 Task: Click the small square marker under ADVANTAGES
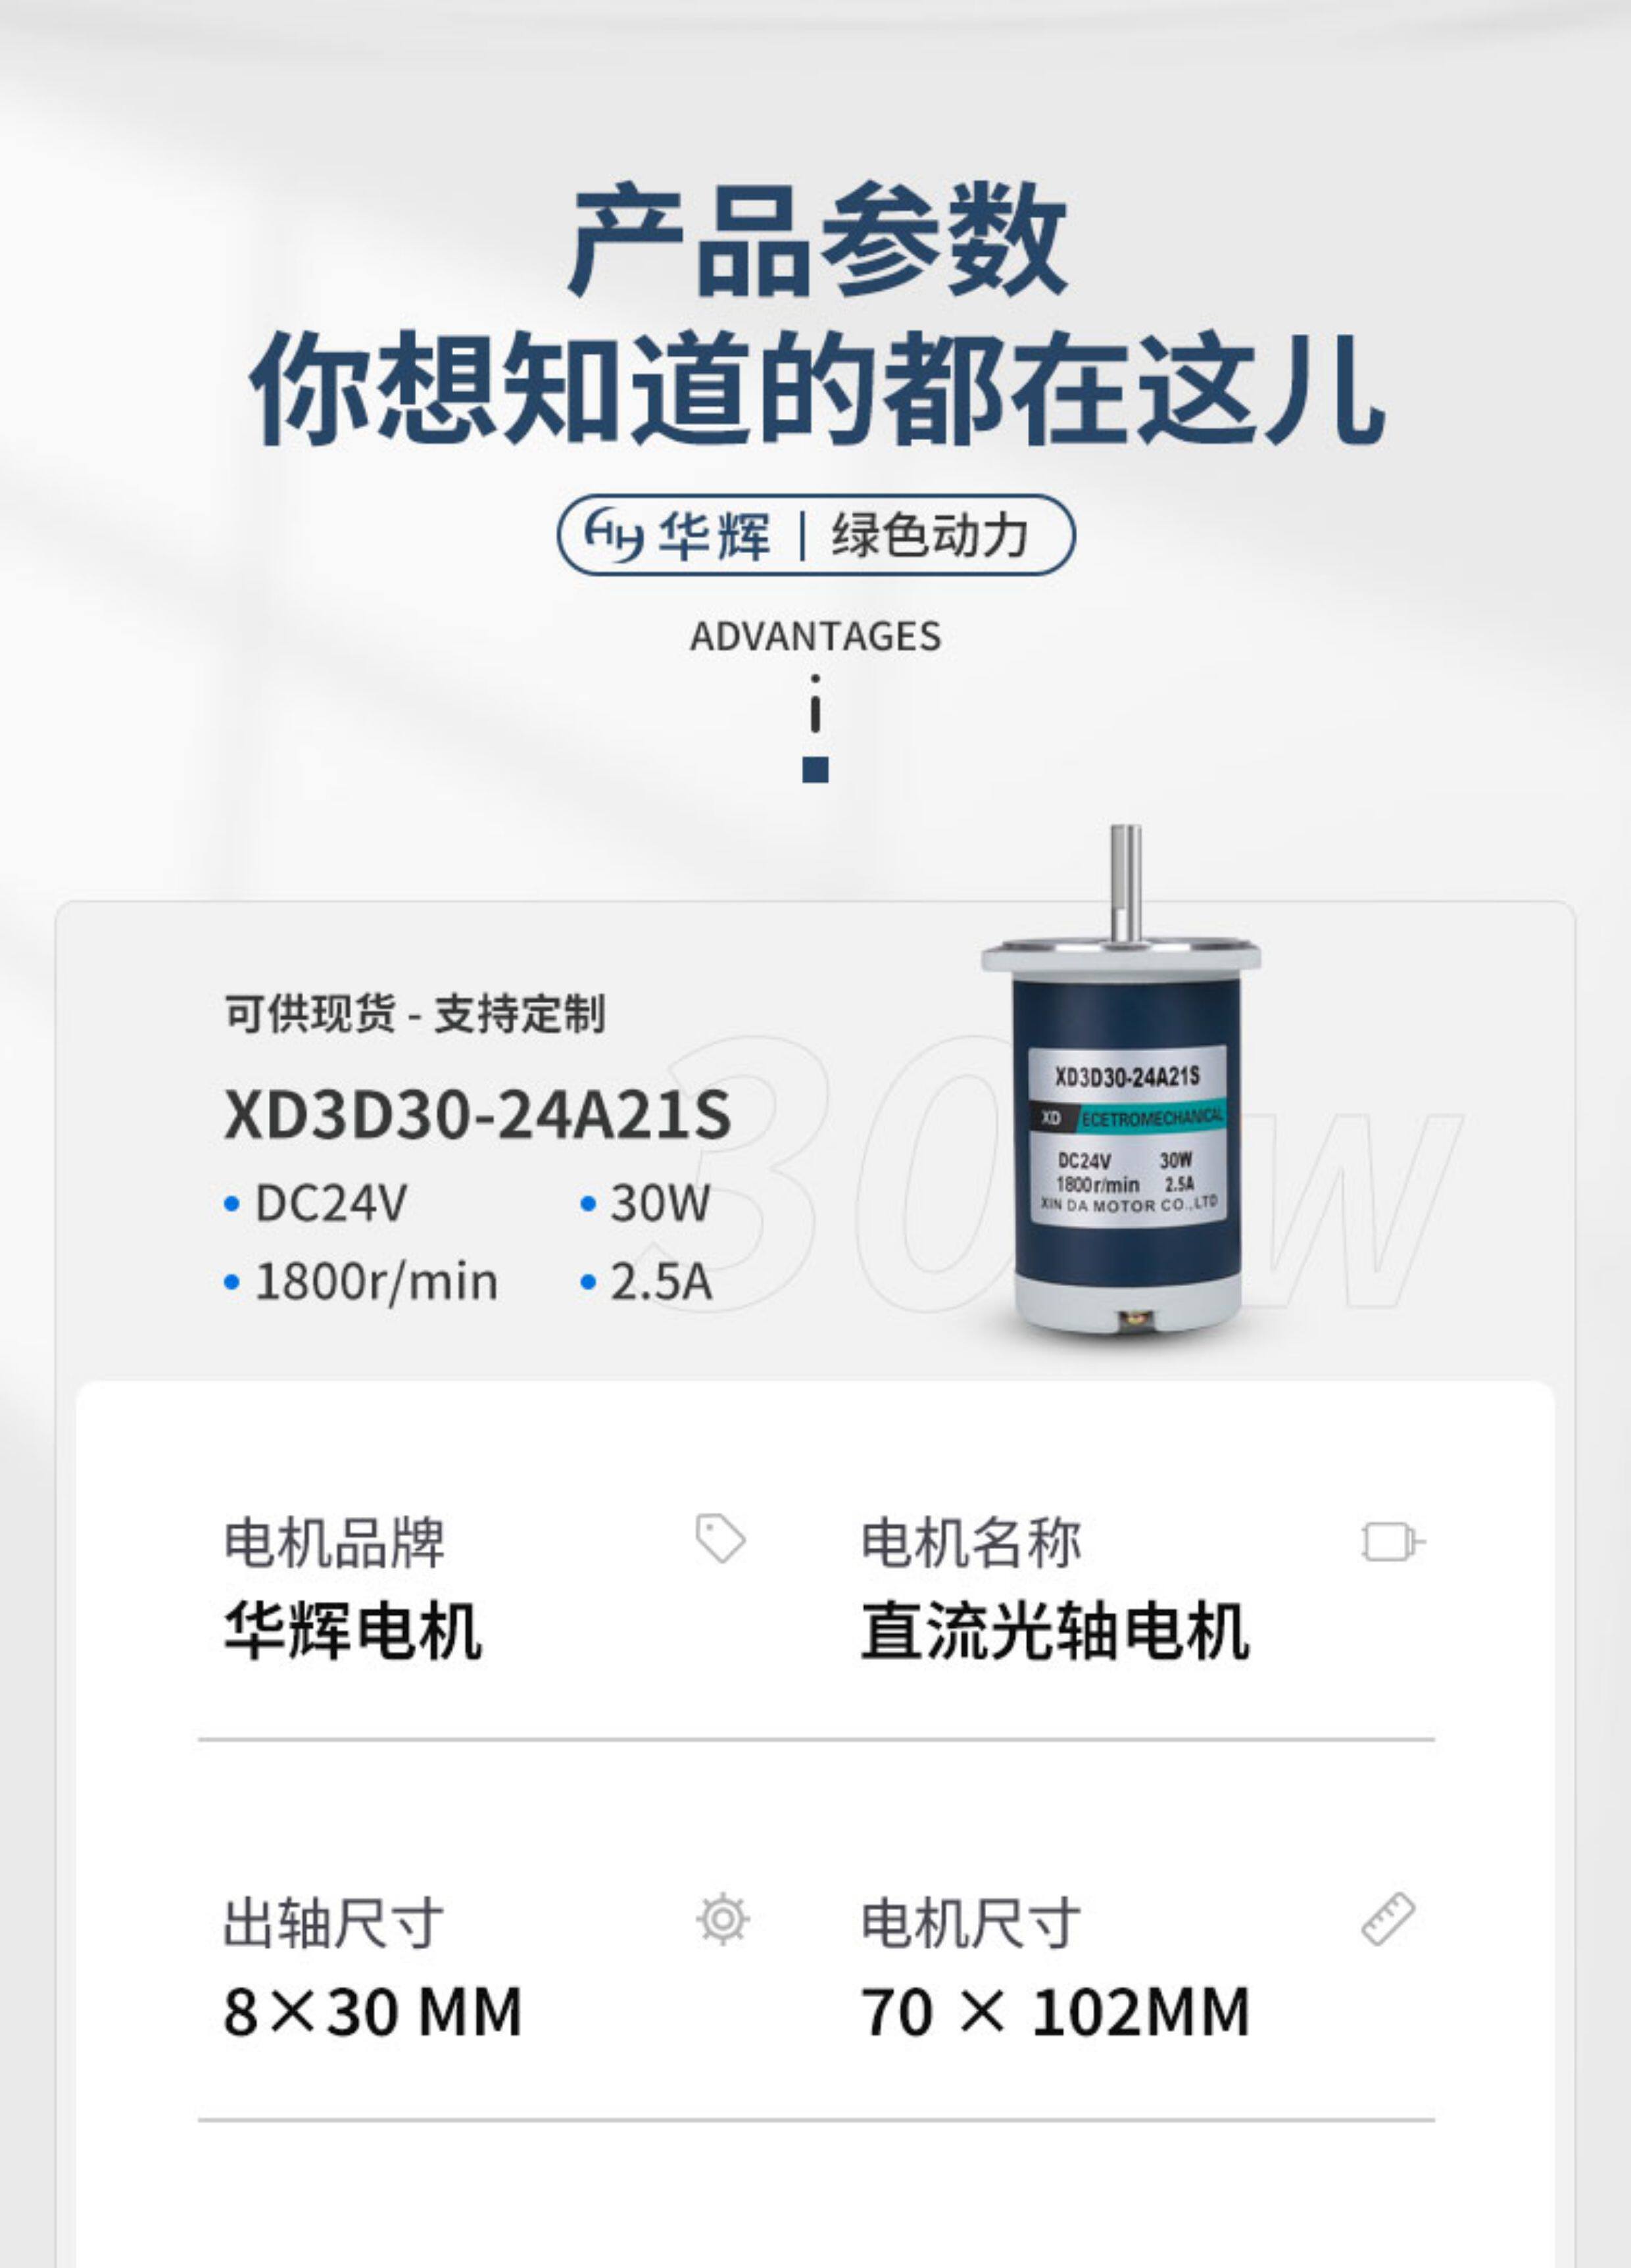pyautogui.click(x=815, y=769)
